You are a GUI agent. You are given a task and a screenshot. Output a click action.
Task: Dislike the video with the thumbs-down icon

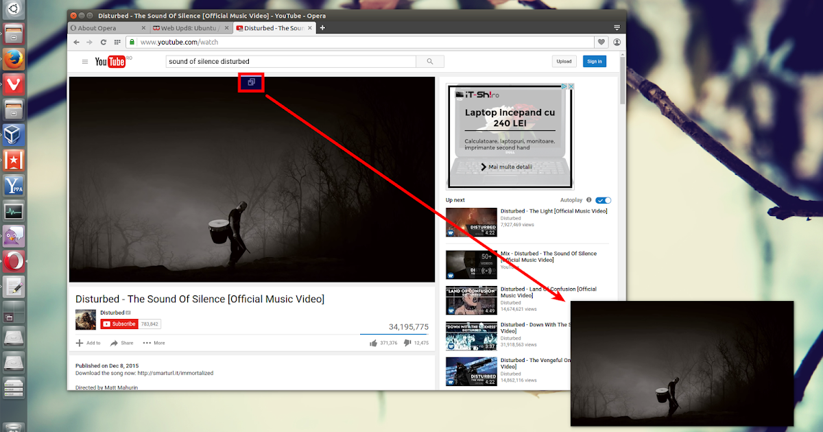pyautogui.click(x=409, y=342)
